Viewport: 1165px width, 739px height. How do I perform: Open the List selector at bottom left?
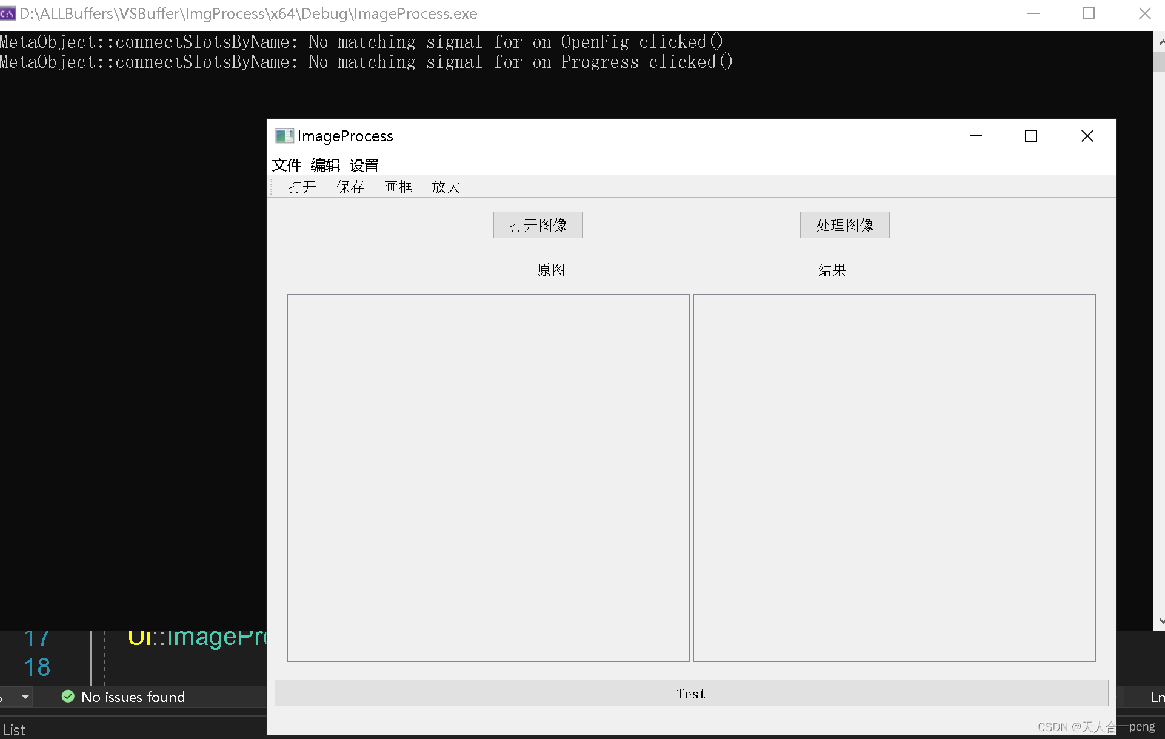(14, 729)
